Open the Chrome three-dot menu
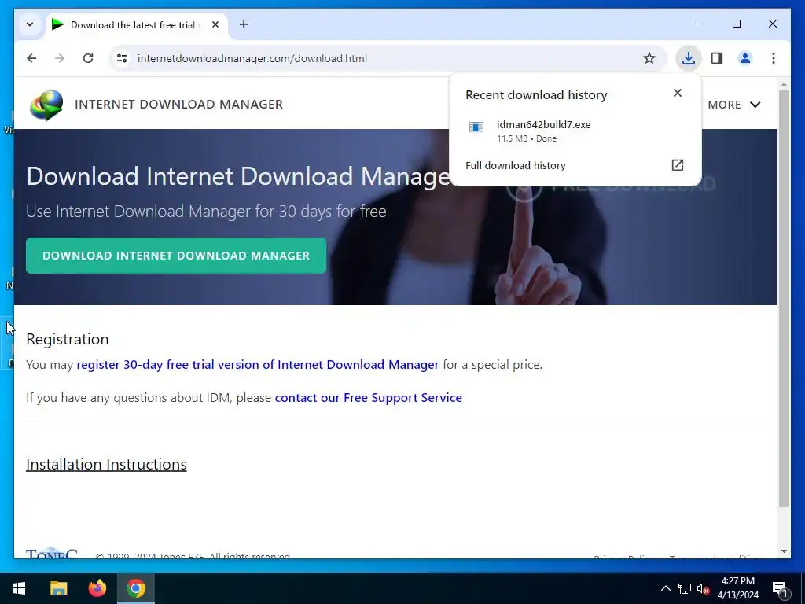 click(x=774, y=58)
